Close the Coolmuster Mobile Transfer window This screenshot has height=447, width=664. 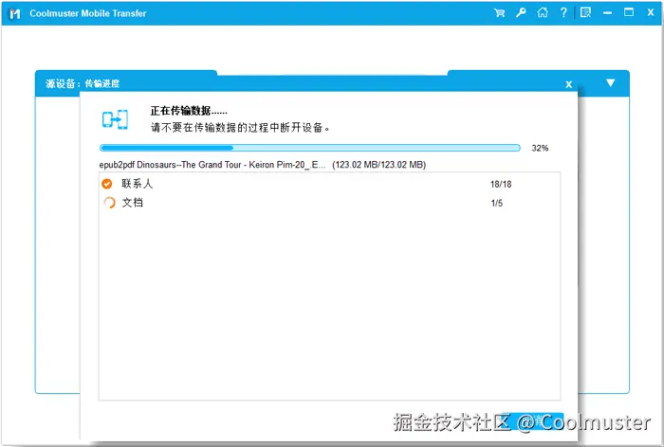coord(651,12)
